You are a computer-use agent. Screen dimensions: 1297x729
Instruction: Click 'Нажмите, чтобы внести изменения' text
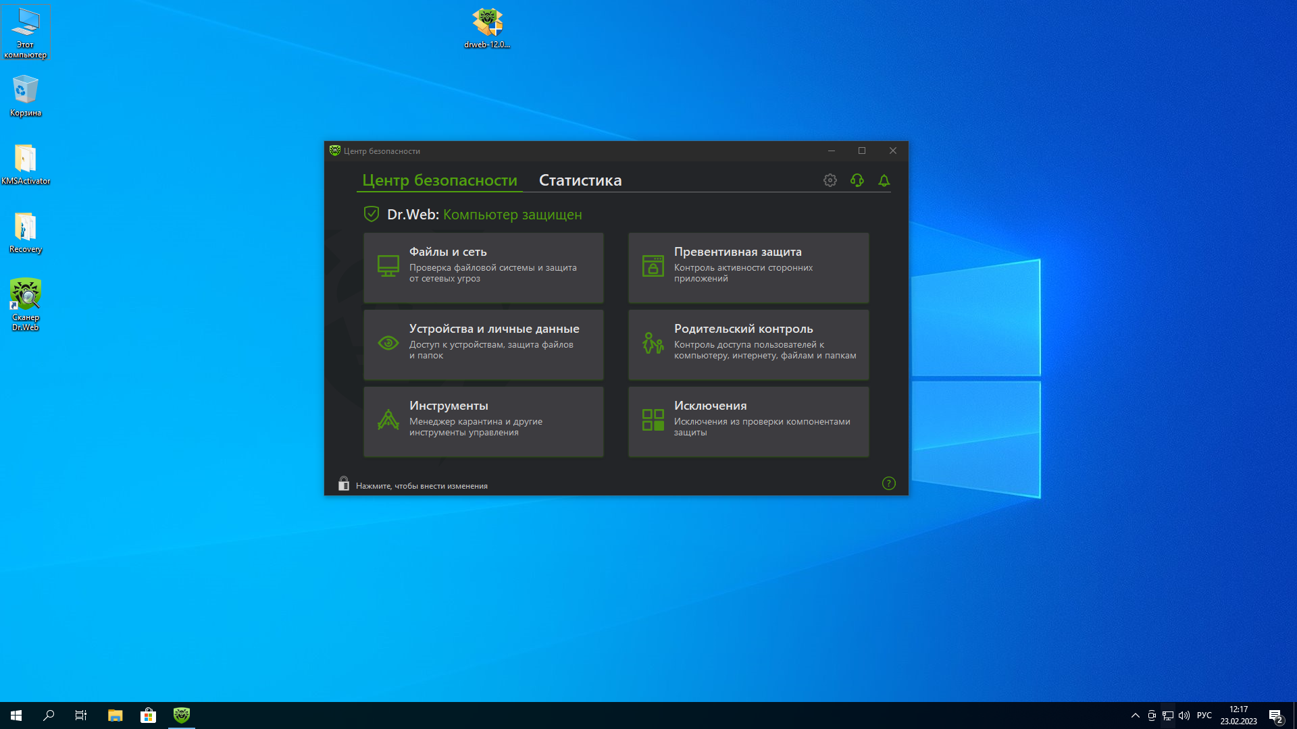pos(422,486)
